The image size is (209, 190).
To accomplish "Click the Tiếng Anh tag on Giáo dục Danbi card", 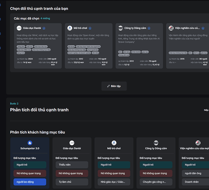I will click(21, 46).
